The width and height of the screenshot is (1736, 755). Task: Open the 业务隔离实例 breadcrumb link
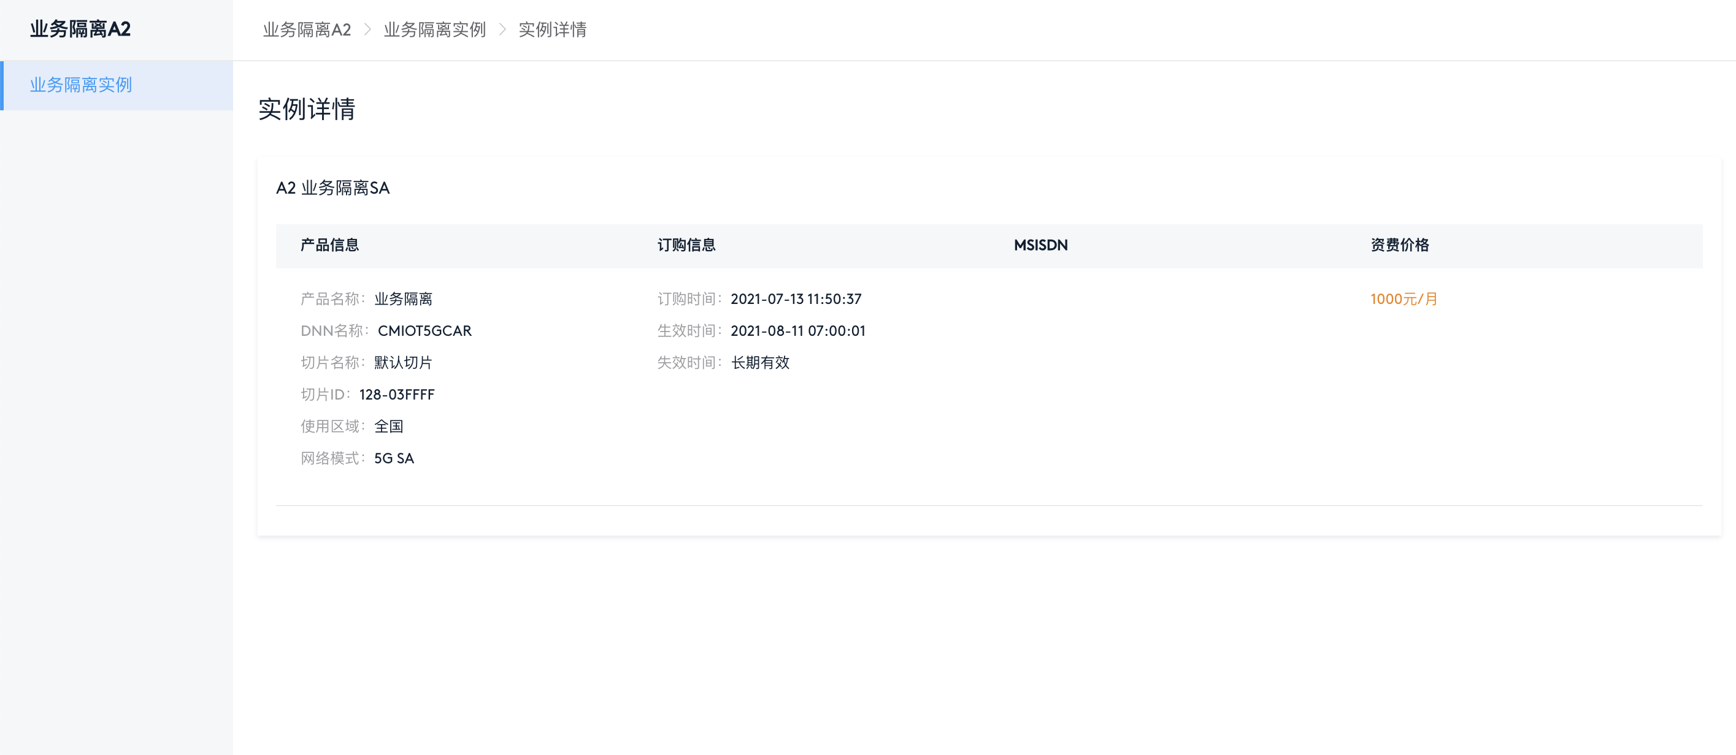point(435,29)
